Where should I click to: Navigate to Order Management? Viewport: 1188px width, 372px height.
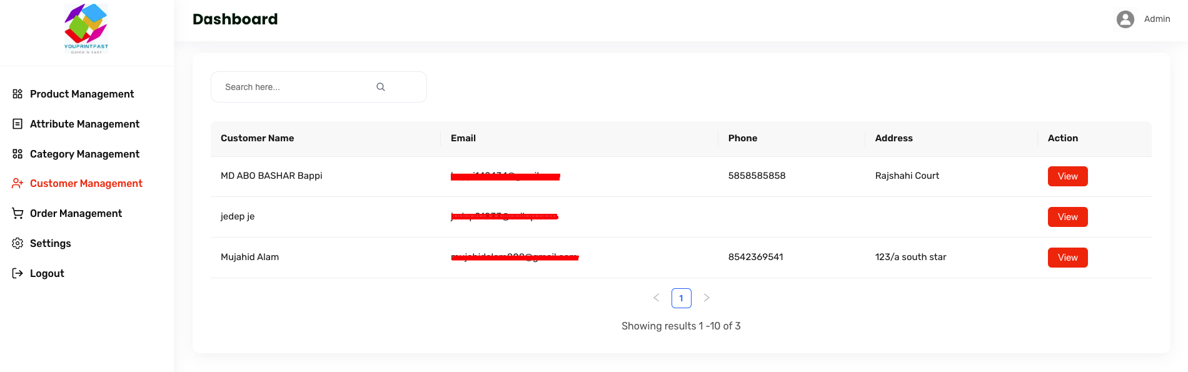point(76,213)
